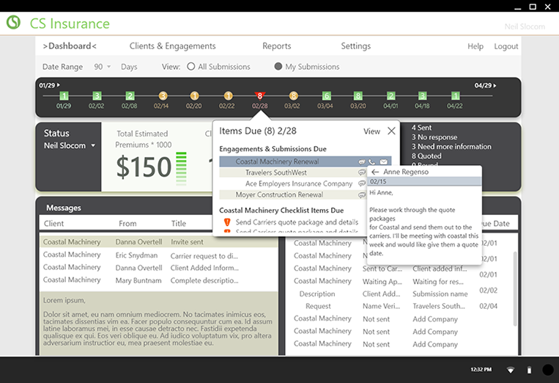Image resolution: width=559 pixels, height=383 pixels.
Task: Click the Logout link
Action: click(x=506, y=46)
